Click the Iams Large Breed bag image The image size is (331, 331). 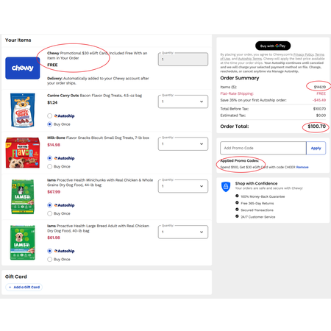coord(23,243)
